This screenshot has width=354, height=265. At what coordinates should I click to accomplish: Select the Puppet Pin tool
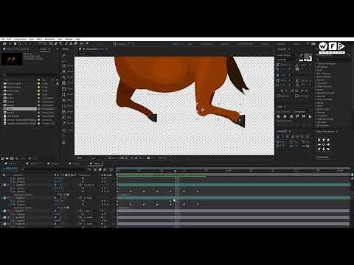(x=87, y=44)
